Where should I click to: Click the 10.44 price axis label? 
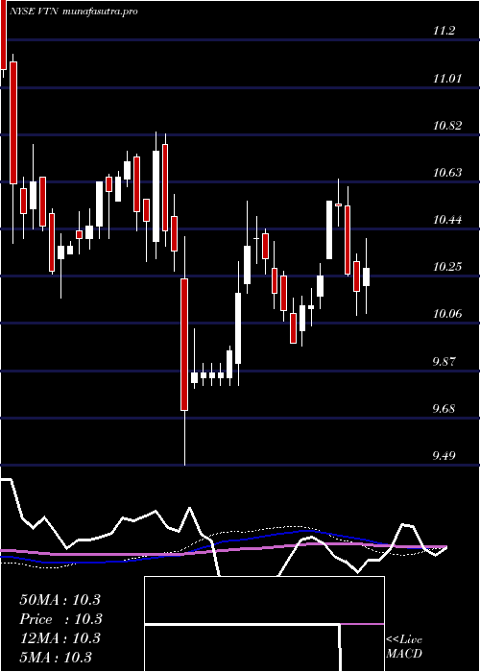(448, 220)
